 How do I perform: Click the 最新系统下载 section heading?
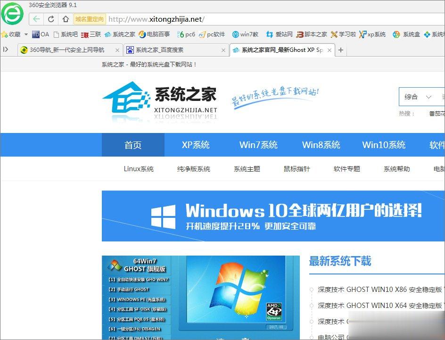click(x=340, y=261)
